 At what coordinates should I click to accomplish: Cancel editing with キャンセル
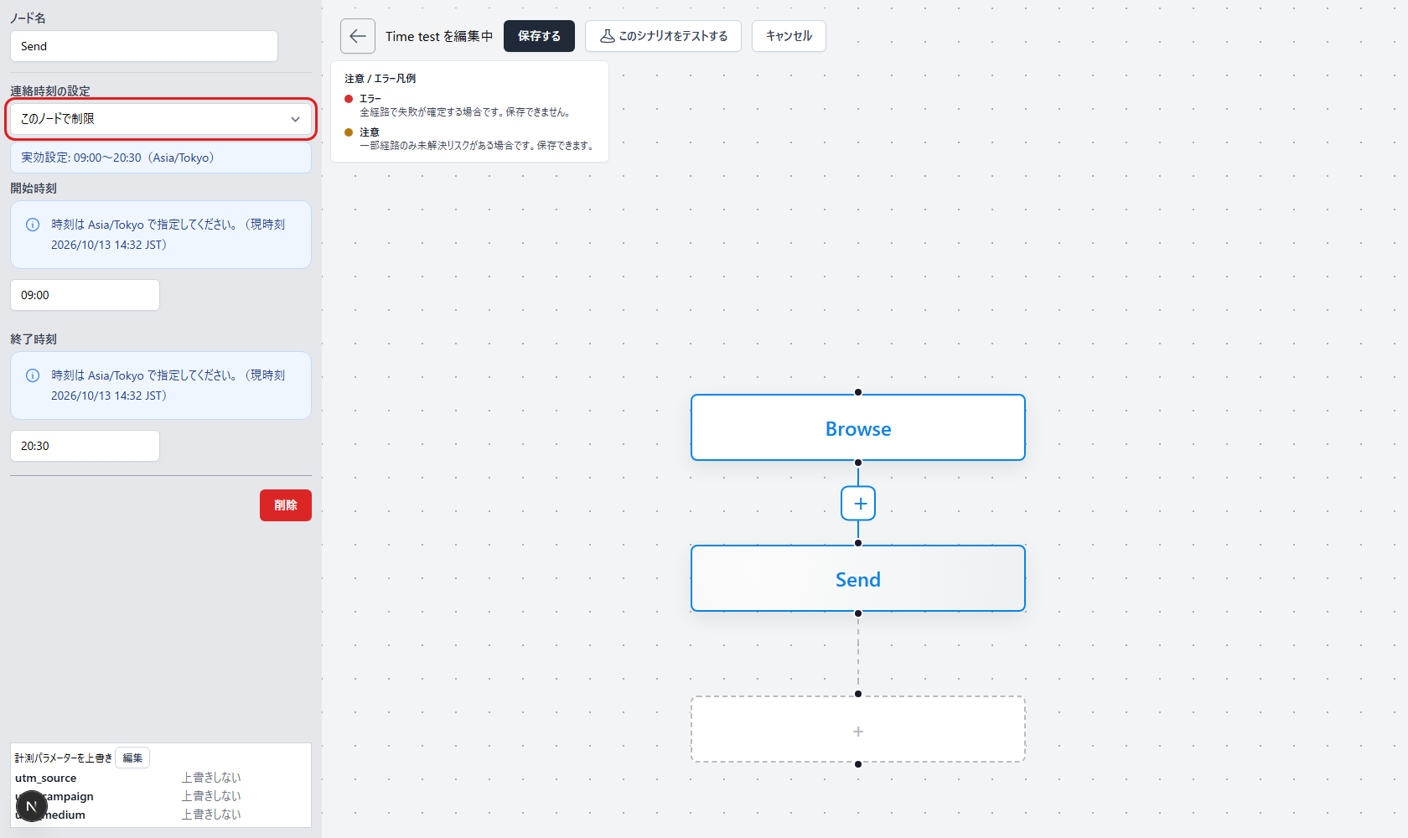(789, 36)
